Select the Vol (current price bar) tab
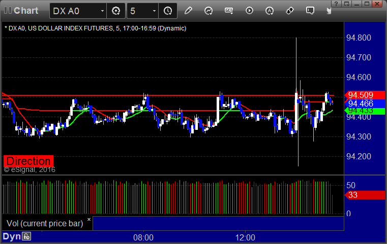The width and height of the screenshot is (387, 244). tap(45, 223)
